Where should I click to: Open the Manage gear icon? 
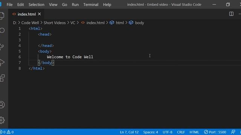2,120
